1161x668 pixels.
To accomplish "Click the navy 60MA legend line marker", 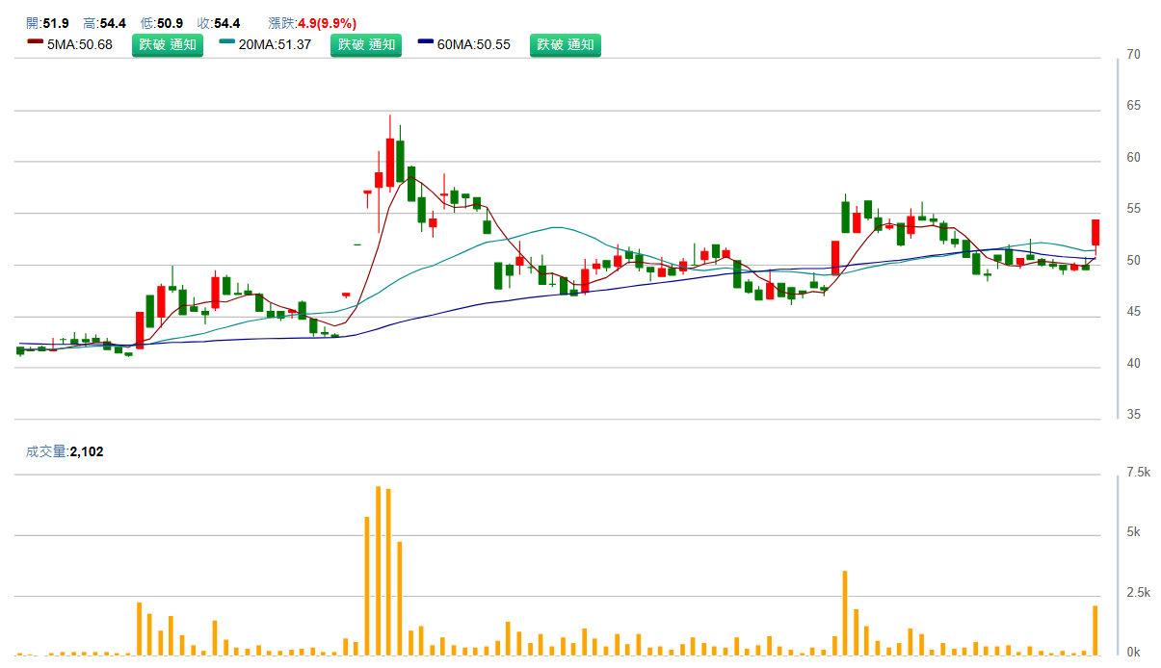I will coord(426,44).
